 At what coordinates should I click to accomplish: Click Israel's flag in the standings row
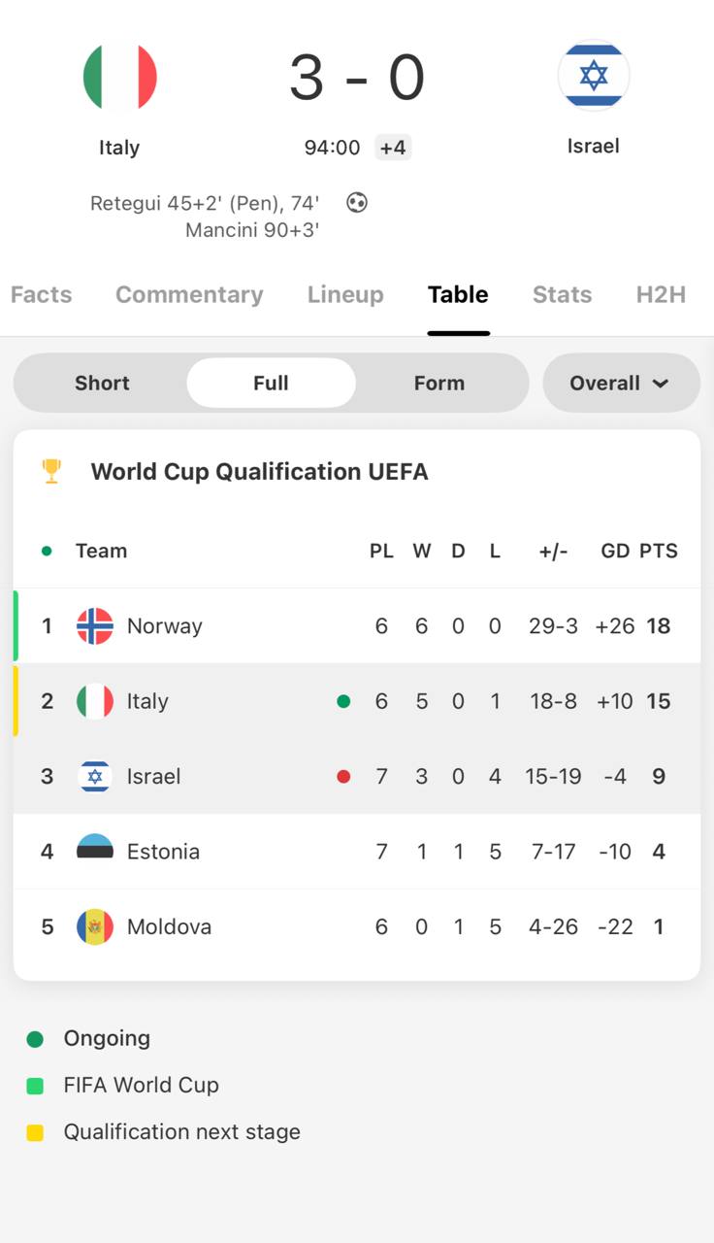coord(95,777)
